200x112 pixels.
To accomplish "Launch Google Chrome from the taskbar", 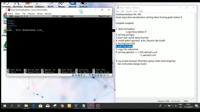I will (62, 106).
